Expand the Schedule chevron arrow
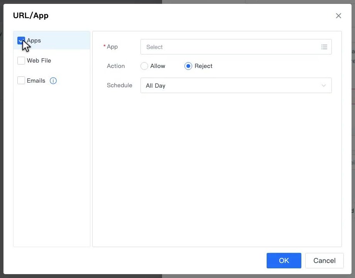This screenshot has height=278, width=355. 324,85
